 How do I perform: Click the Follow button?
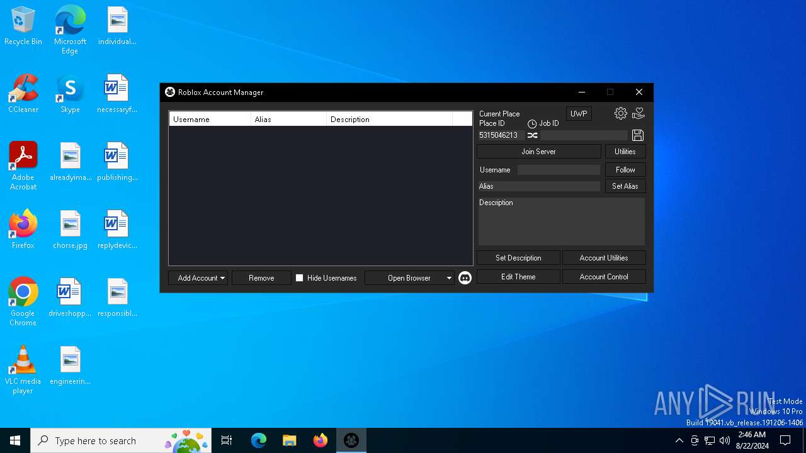[x=625, y=170]
